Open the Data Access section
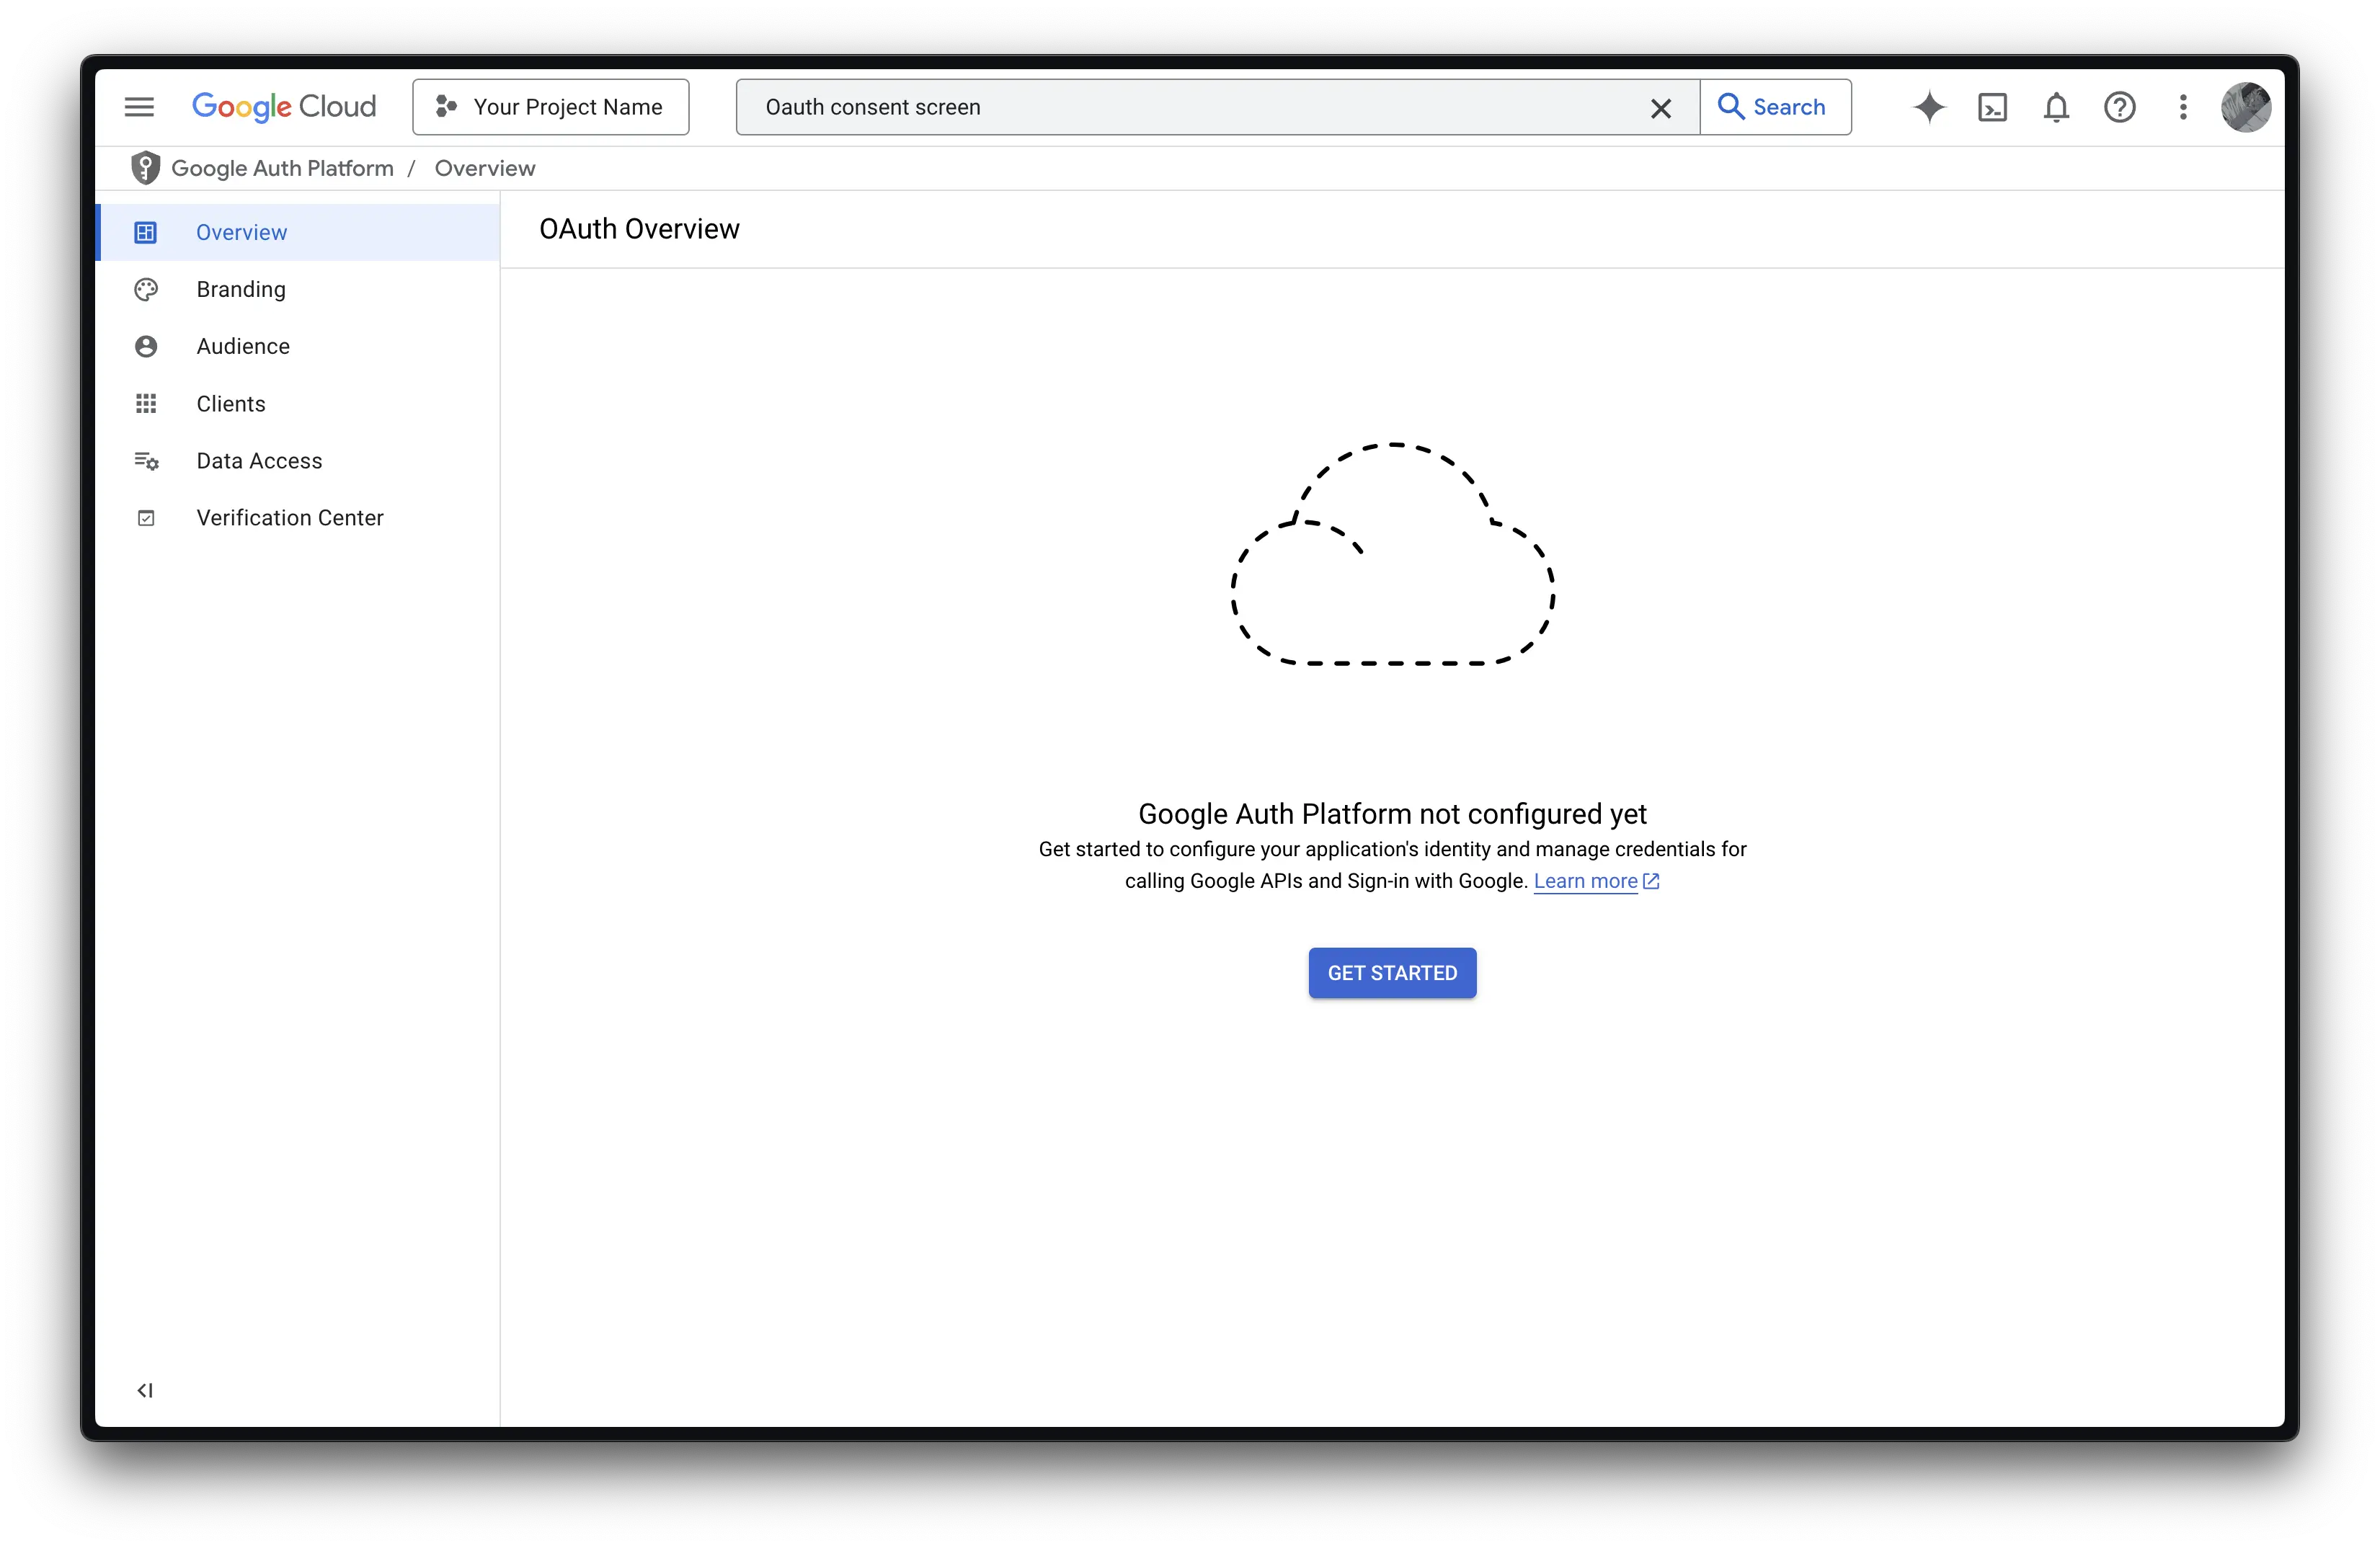Screen dimensions: 2380x1548 (x=298, y=461)
